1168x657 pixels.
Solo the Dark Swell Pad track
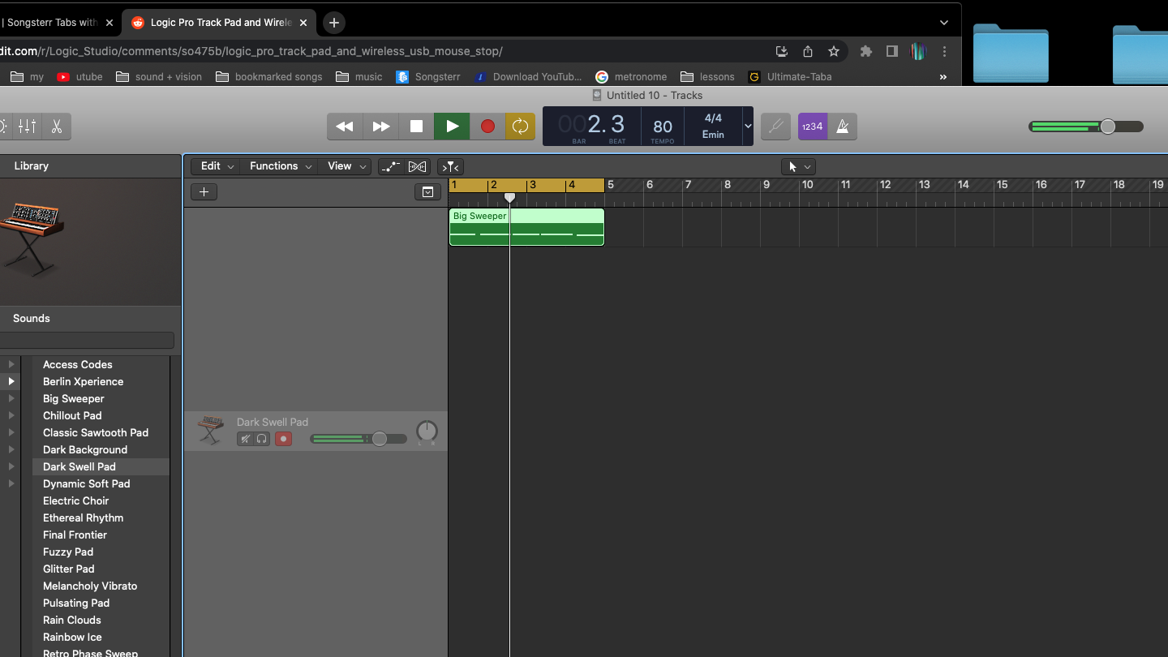261,439
